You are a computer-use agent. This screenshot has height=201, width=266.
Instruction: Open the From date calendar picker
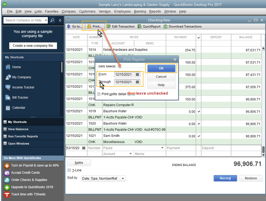138,74
